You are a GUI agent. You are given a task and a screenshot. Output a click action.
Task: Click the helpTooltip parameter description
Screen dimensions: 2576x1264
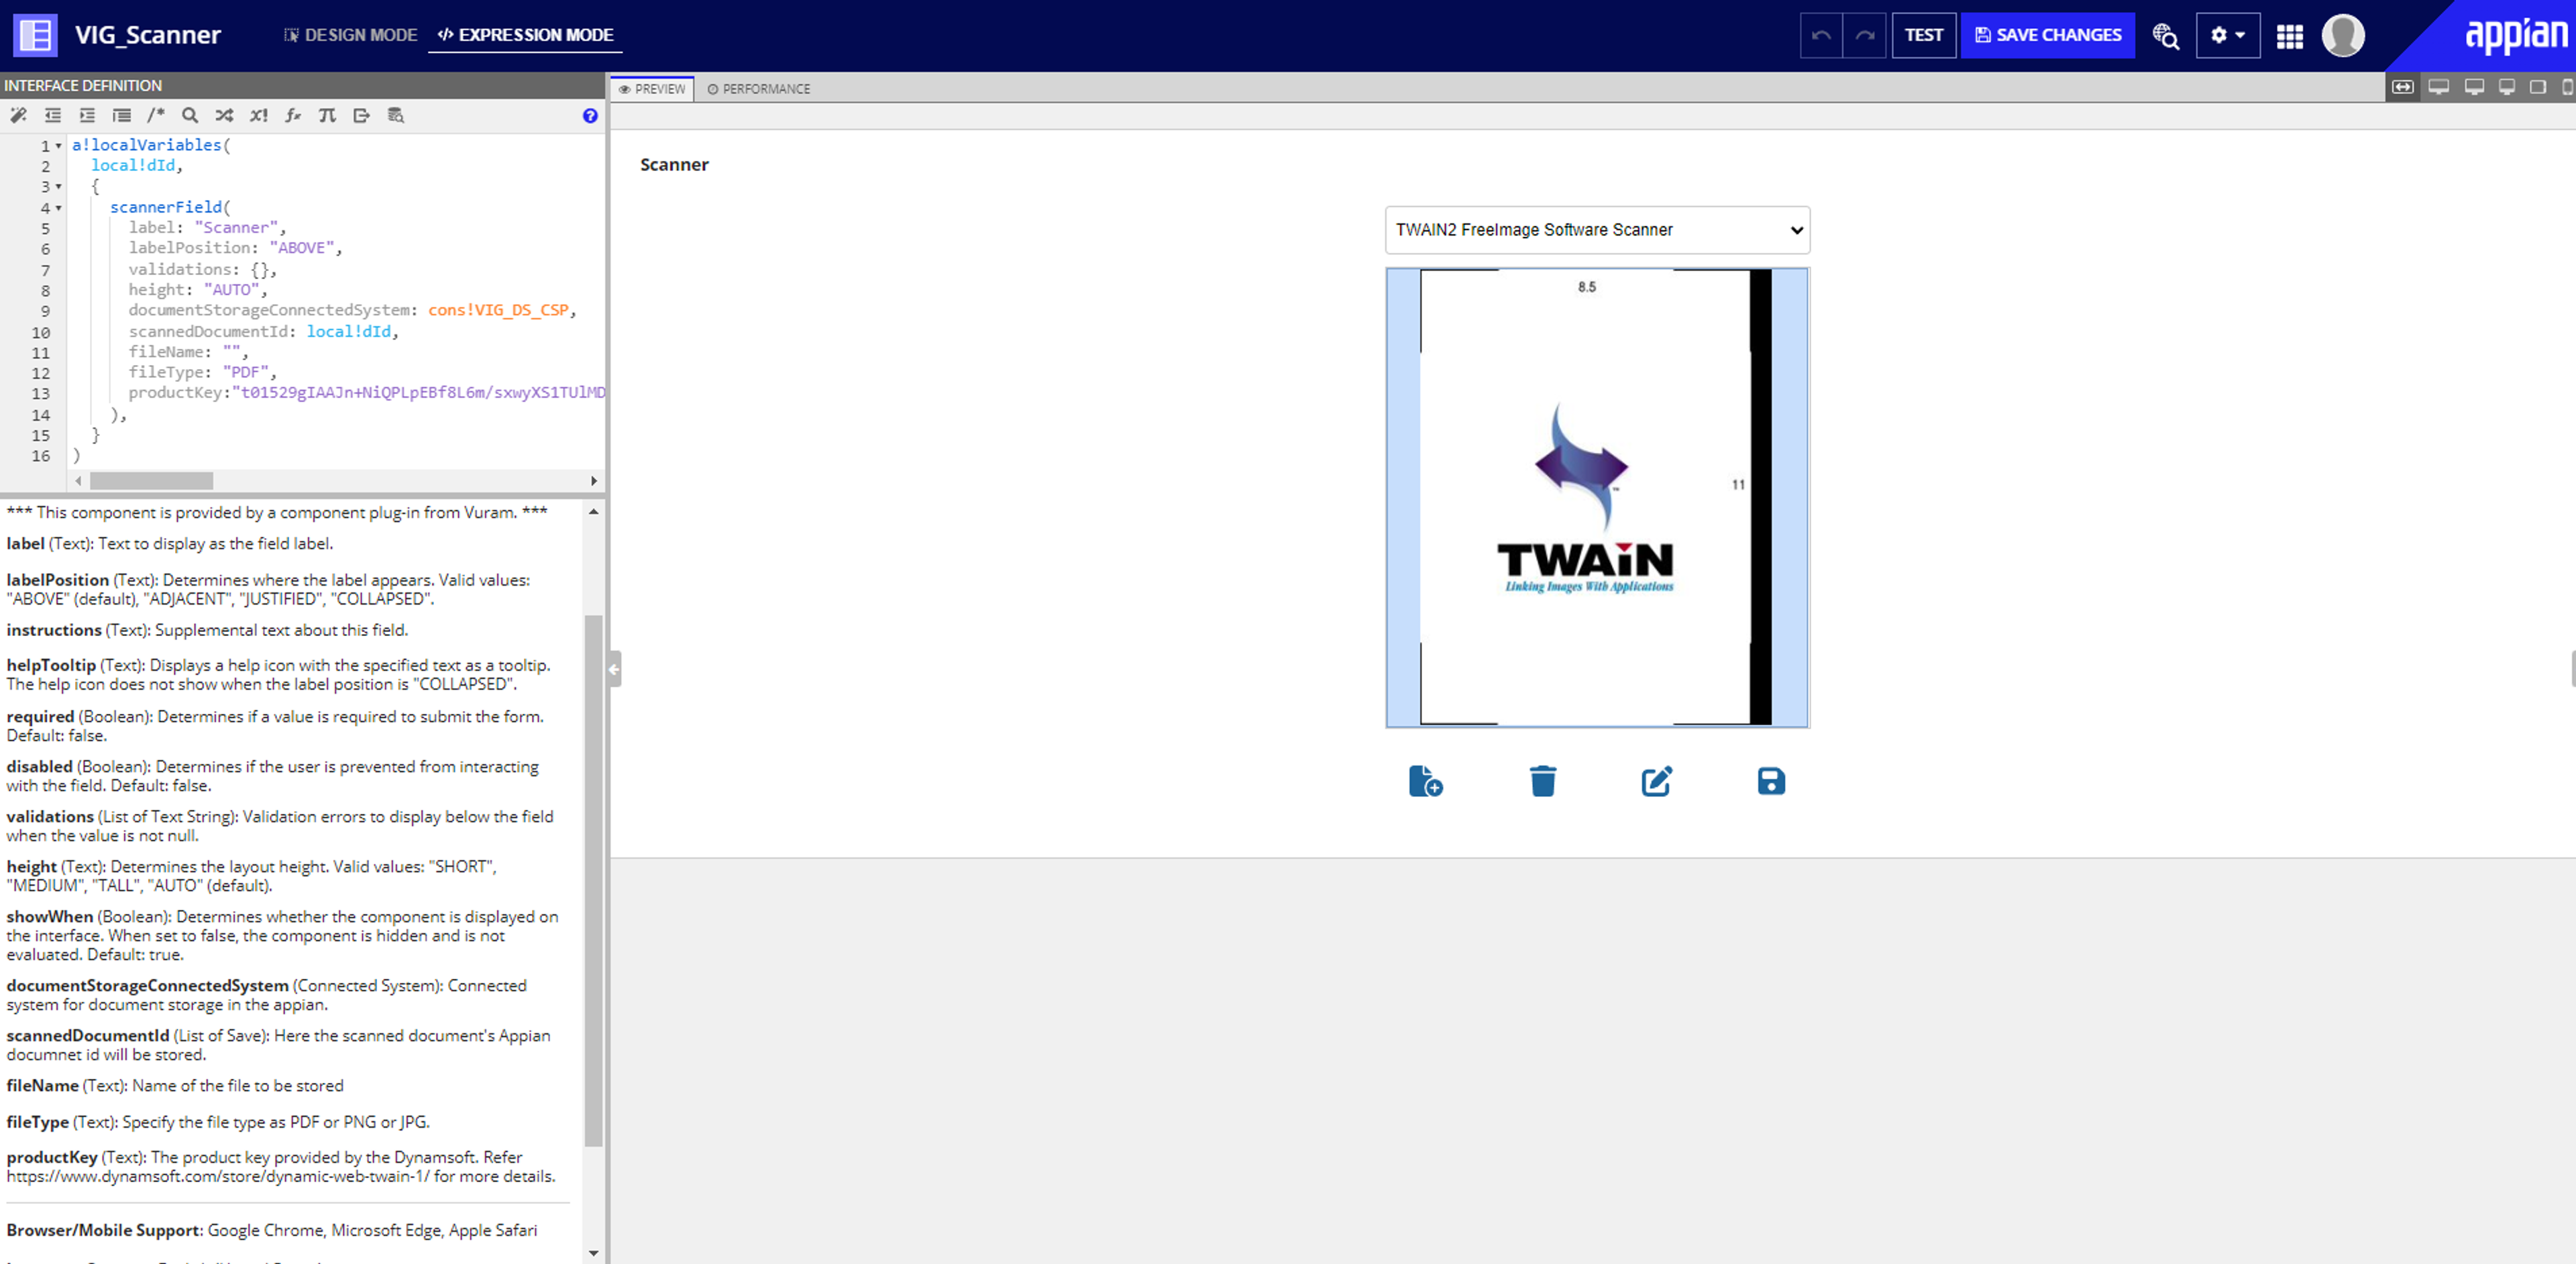click(279, 675)
